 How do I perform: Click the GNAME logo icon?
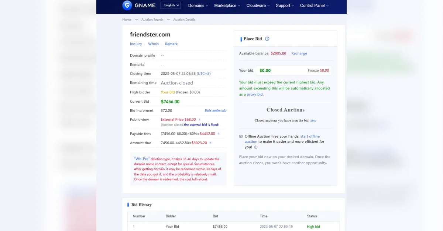point(127,5)
